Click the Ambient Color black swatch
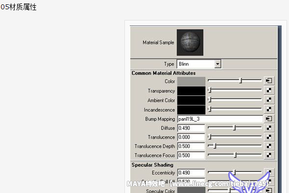 point(191,100)
